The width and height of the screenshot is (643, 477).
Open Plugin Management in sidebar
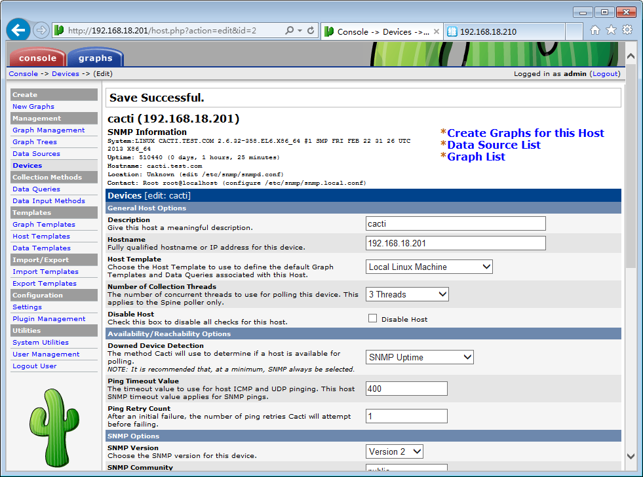coord(49,319)
